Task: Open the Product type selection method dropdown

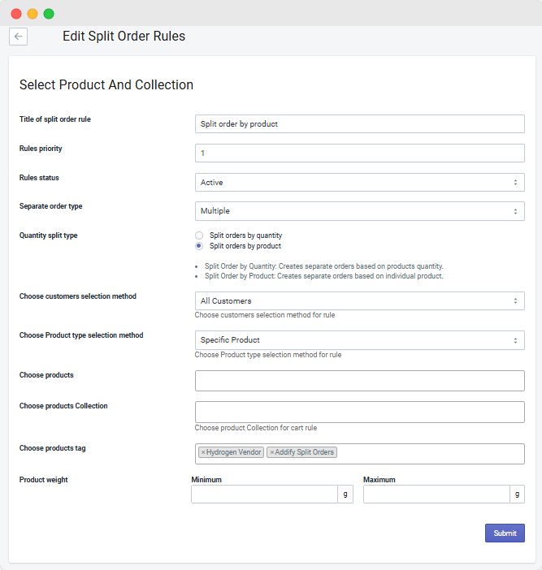Action: point(359,340)
